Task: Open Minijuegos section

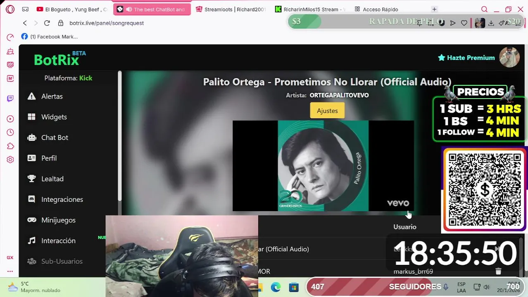Action: 58,220
